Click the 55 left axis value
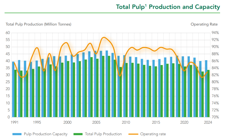The width and height of the screenshot is (227, 137). tap(8, 40)
